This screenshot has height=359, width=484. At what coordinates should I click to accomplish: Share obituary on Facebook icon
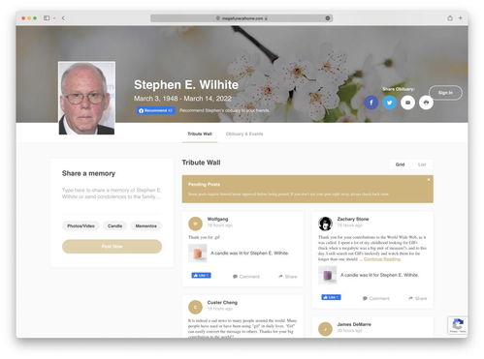tap(371, 103)
